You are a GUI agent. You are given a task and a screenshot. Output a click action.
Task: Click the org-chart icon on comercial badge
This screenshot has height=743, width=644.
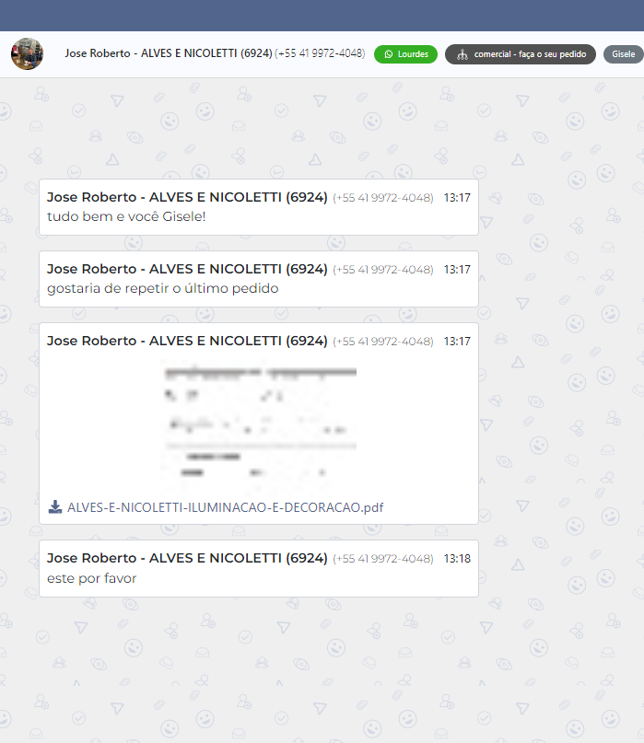click(463, 54)
